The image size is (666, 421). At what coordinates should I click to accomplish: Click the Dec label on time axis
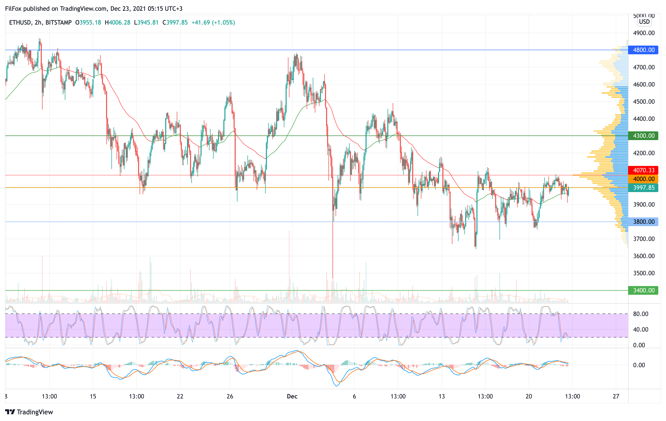click(x=292, y=396)
